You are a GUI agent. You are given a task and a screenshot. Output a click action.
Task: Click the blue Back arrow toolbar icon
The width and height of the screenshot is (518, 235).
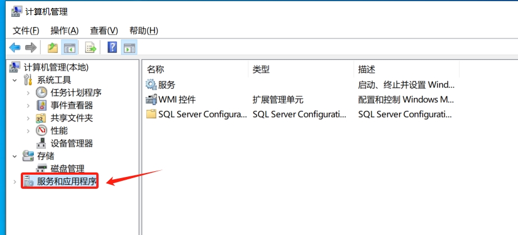point(15,47)
